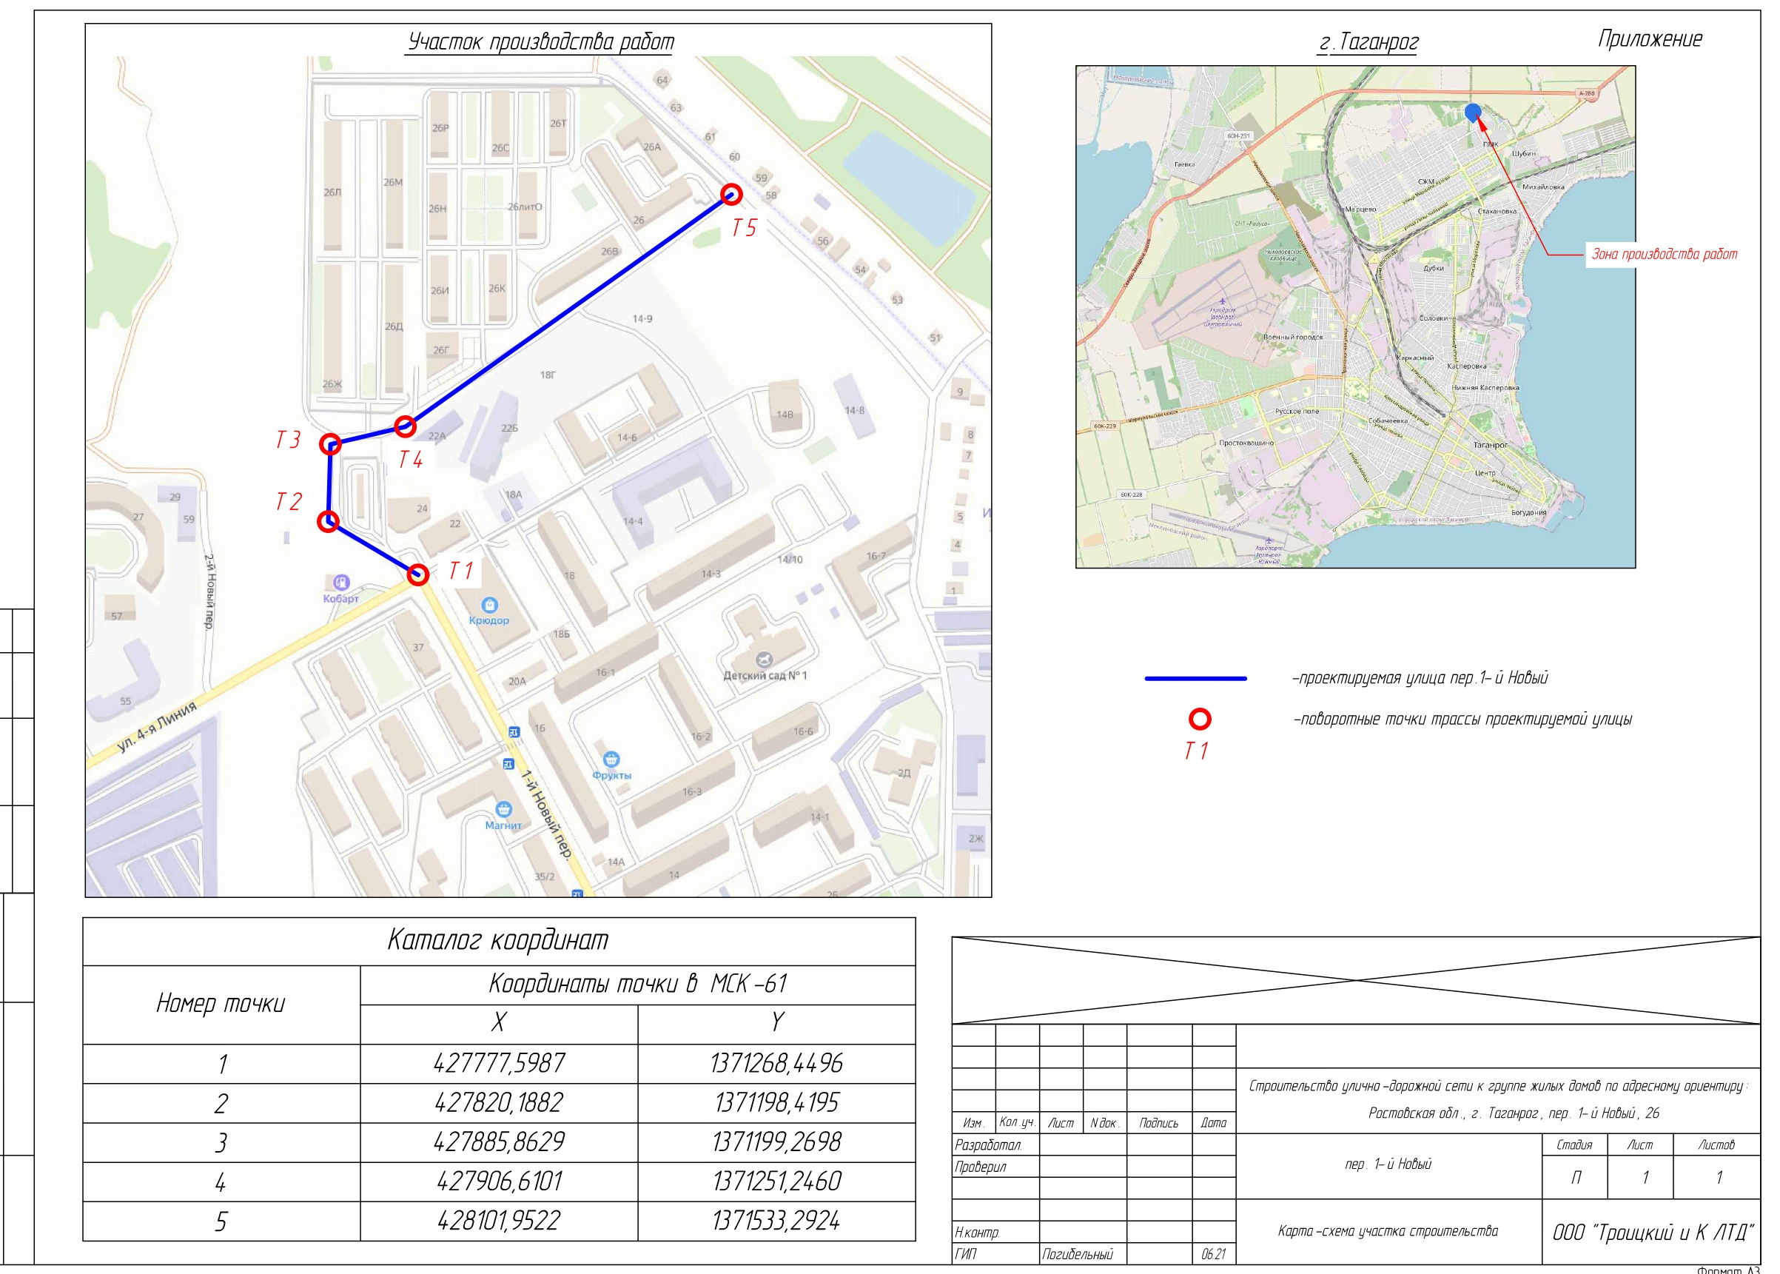Image resolution: width=1780 pixels, height=1274 pixels.
Task: Click the T4 red circle marker
Action: click(405, 426)
